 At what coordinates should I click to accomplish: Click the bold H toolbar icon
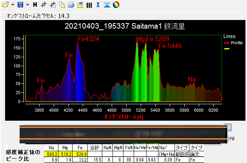point(35,5)
